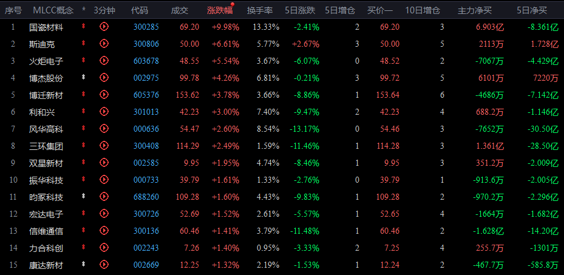Click the red marker icon beside 斯迪克
The width and height of the screenshot is (564, 275).
[x=84, y=42]
